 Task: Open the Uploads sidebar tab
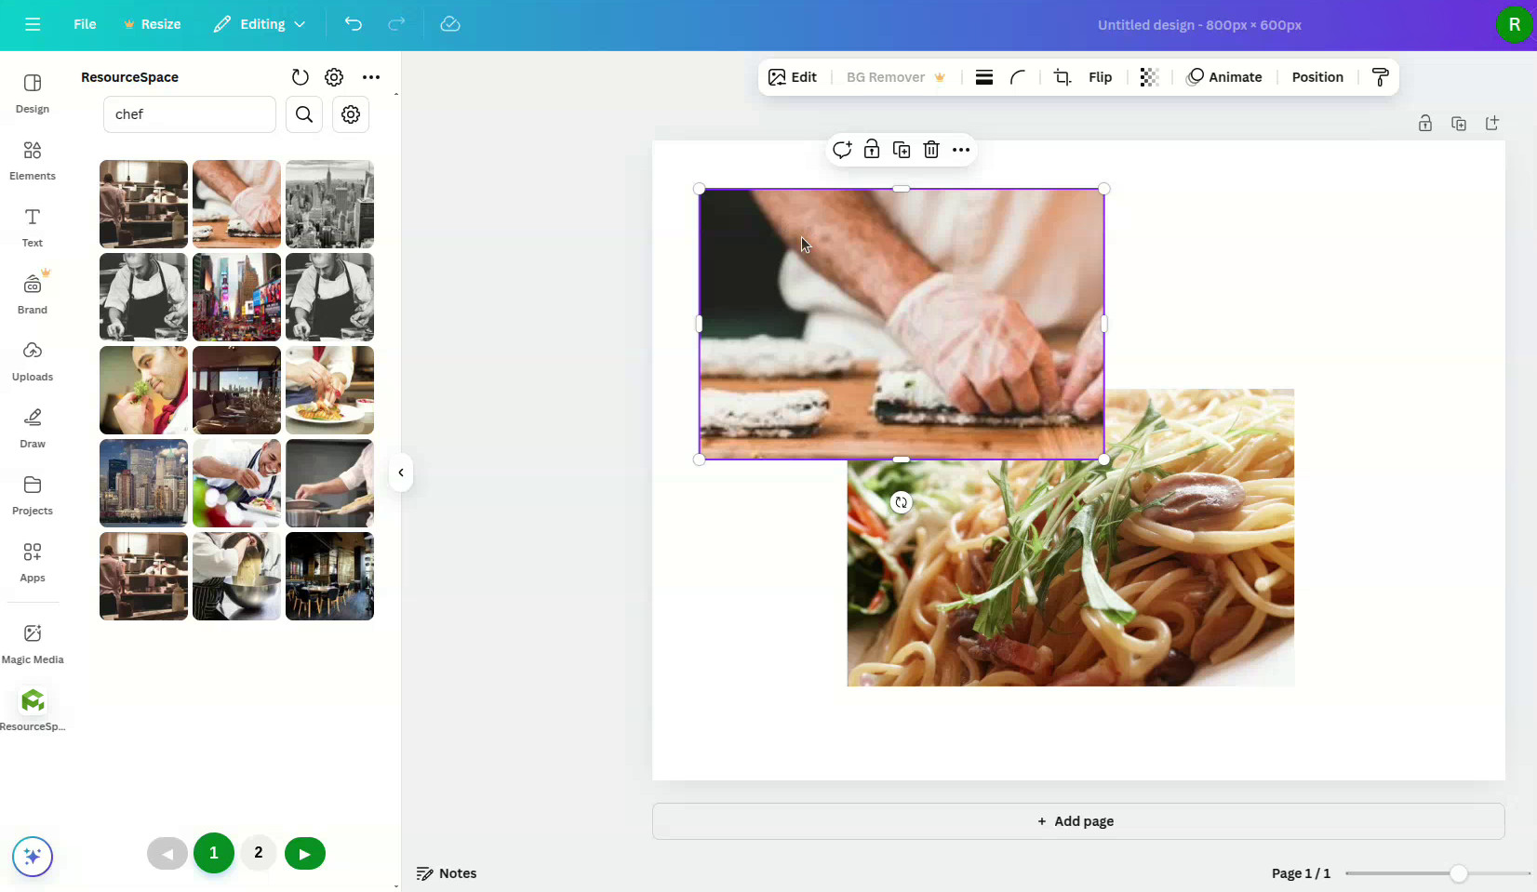pyautogui.click(x=33, y=362)
